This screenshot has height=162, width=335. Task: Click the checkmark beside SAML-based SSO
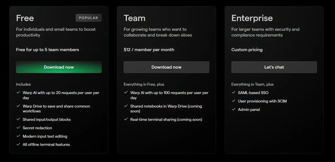point(234,93)
